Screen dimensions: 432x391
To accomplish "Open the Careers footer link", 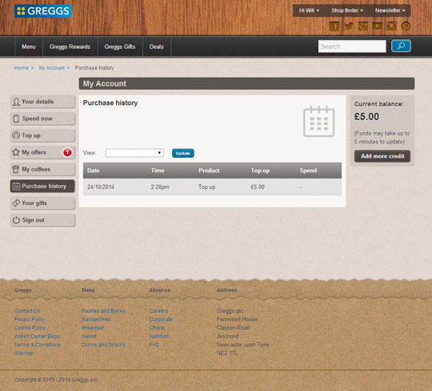I will [158, 311].
